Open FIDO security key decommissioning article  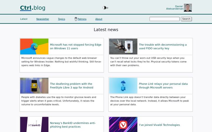pos(163,46)
